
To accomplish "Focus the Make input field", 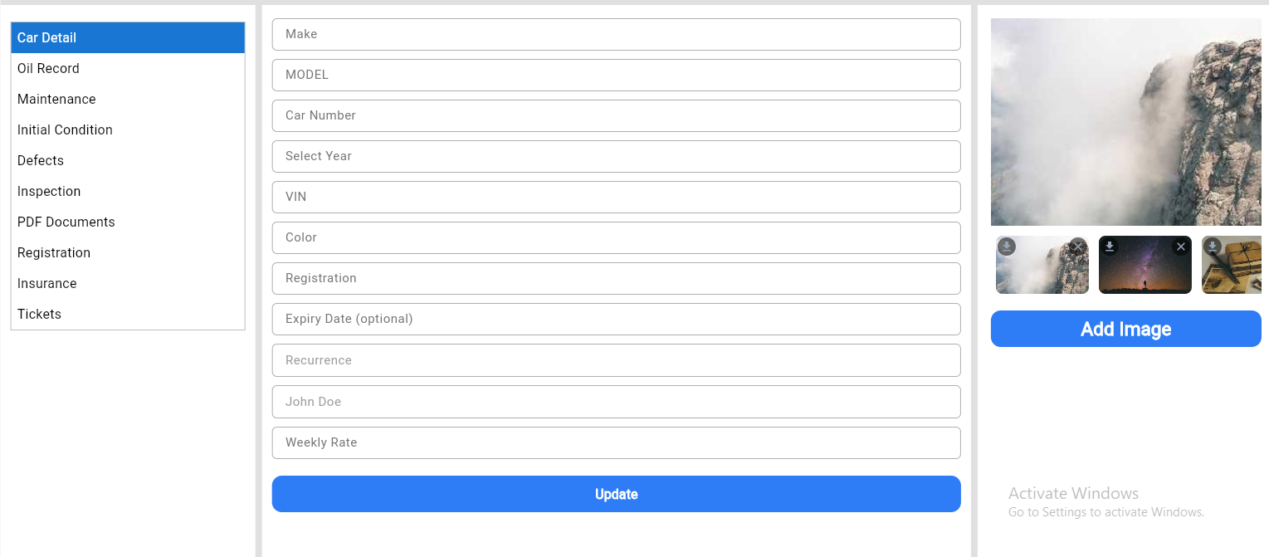I will click(616, 34).
